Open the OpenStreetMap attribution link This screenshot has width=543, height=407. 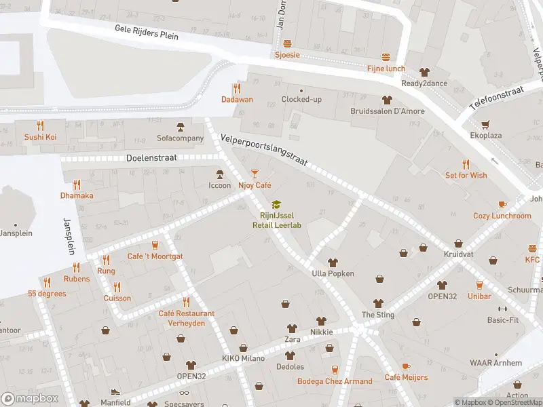(517, 402)
